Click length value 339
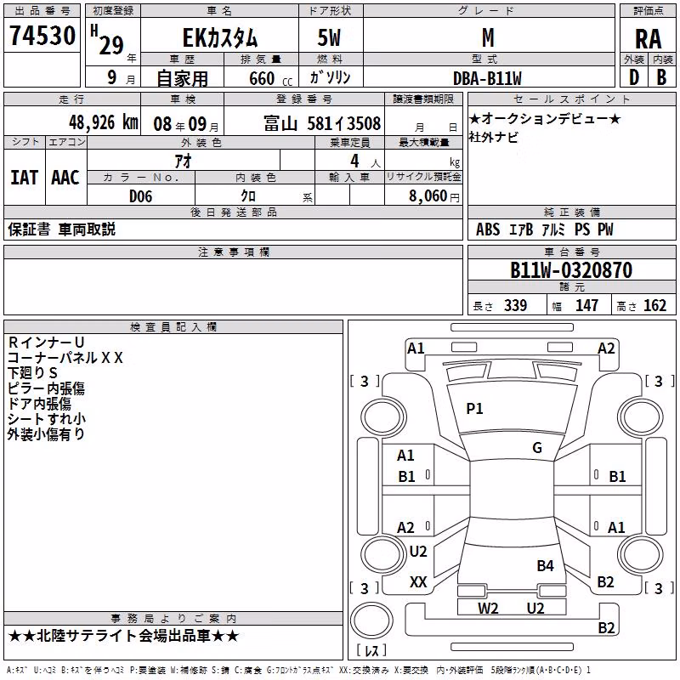The width and height of the screenshot is (680, 680). tap(515, 305)
